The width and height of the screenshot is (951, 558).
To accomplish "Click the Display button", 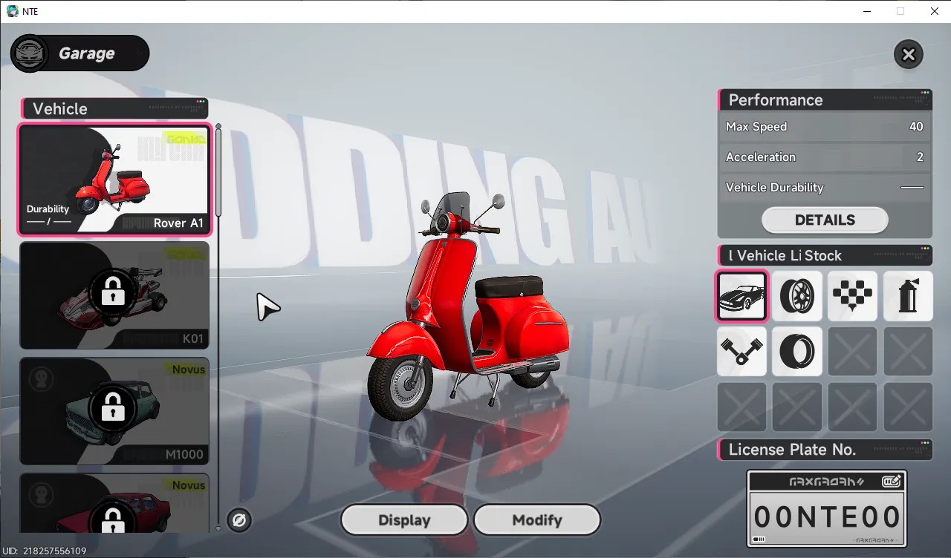I will click(404, 520).
